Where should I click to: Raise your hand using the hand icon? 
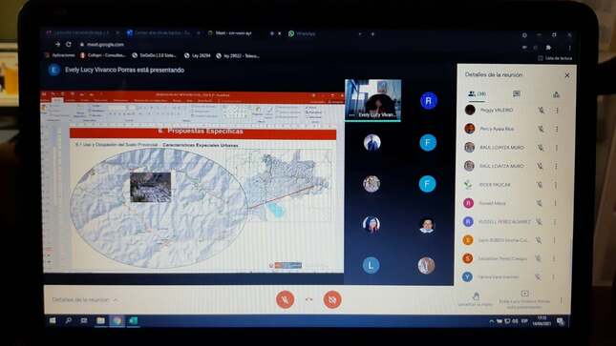(x=476, y=296)
